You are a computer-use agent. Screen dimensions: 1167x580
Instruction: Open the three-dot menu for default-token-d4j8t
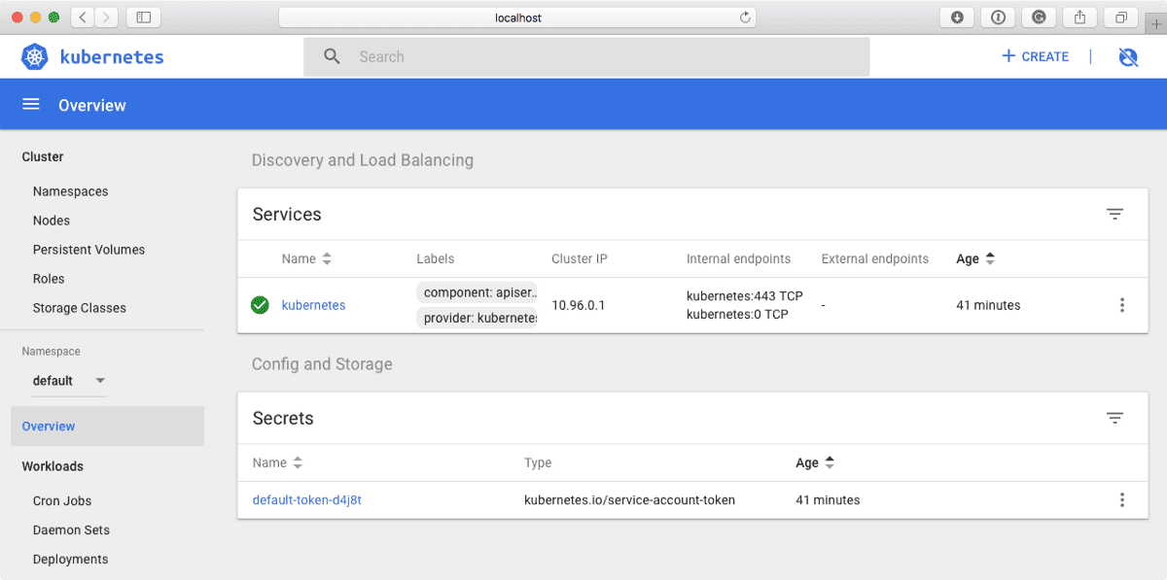1122,499
